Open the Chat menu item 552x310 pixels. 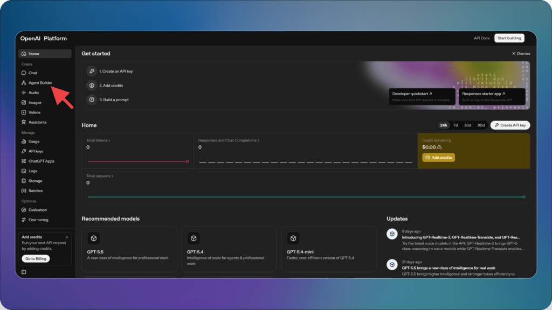[45, 73]
